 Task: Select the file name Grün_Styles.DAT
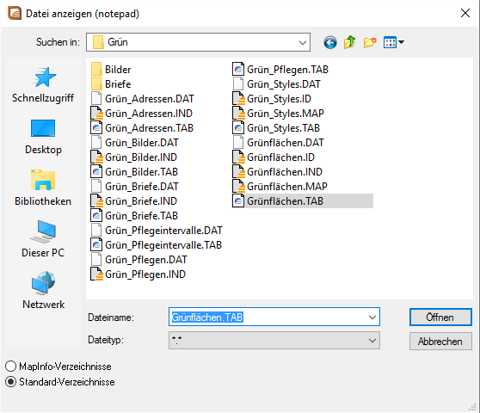coord(284,83)
